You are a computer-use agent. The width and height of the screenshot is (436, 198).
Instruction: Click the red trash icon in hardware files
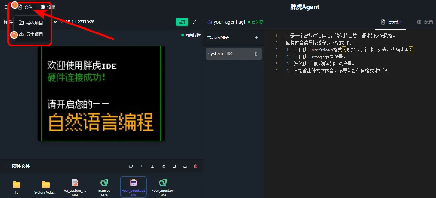[196, 166]
